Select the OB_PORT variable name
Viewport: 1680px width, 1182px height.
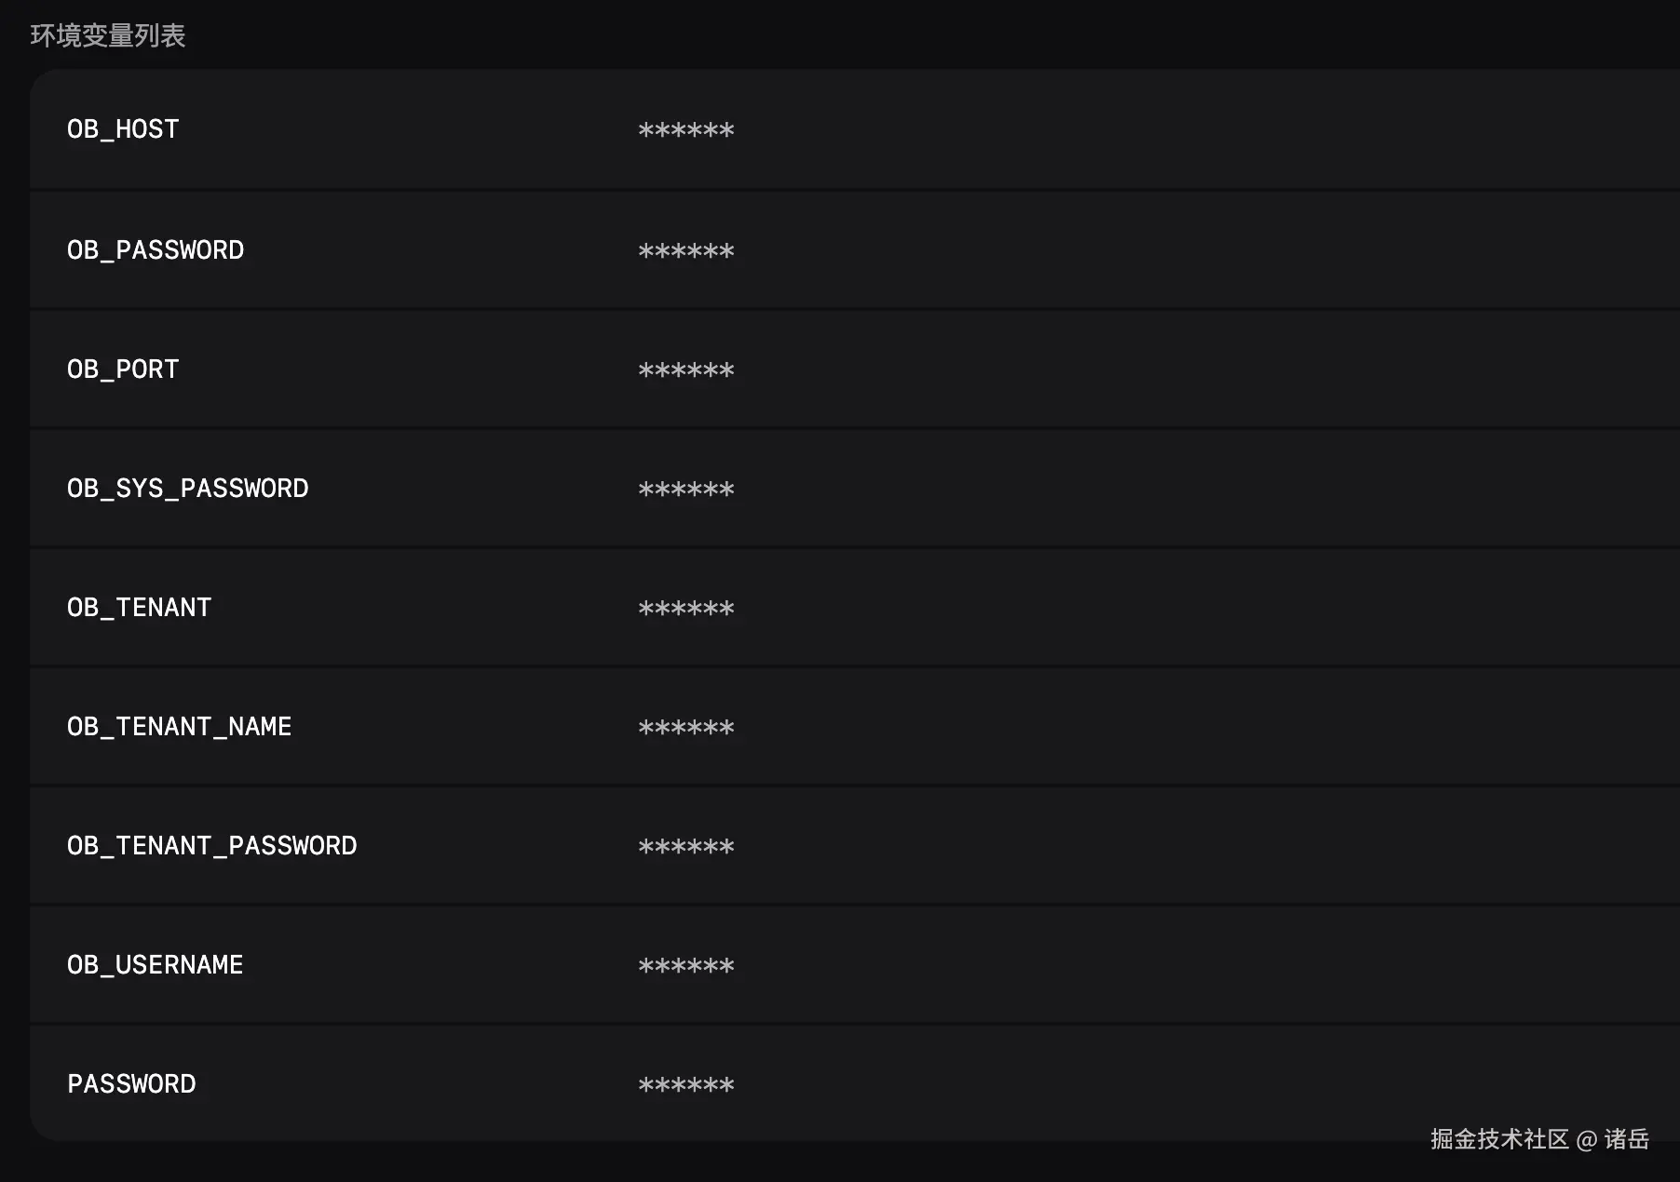point(123,369)
